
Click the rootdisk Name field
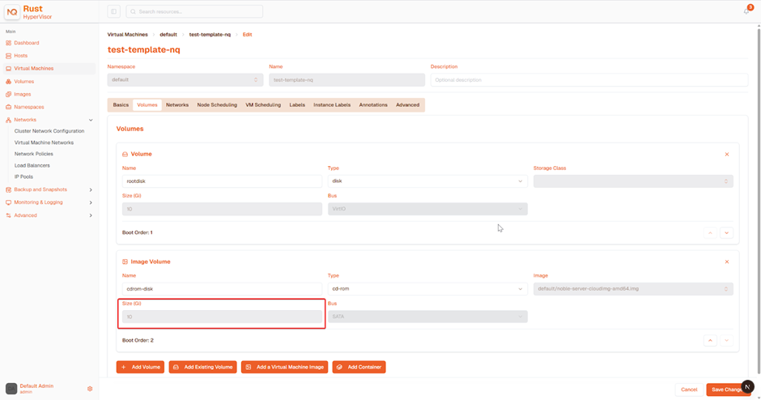point(222,181)
